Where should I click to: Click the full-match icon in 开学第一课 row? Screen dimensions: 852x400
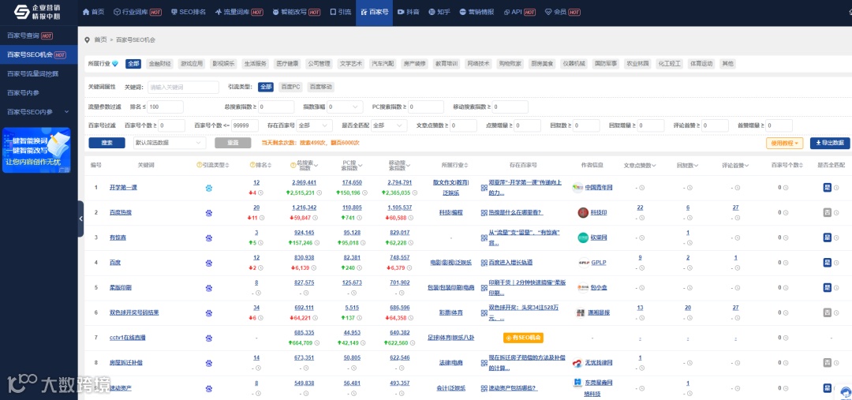(827, 188)
